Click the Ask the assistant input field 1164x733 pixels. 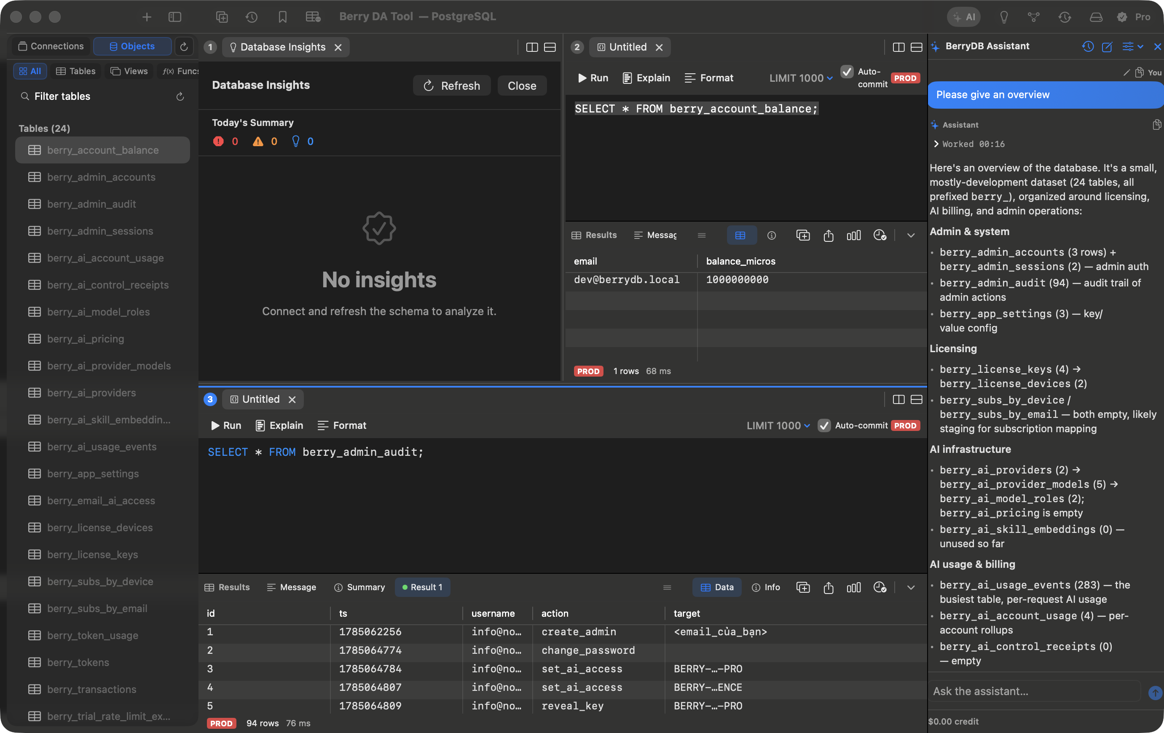[1035, 691]
